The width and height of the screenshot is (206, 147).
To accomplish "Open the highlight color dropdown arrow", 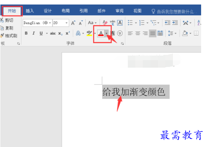I will (95, 33).
